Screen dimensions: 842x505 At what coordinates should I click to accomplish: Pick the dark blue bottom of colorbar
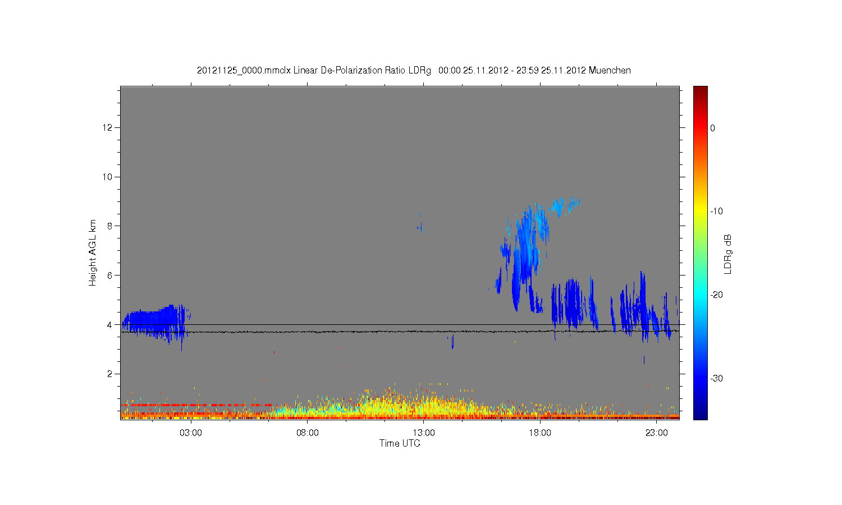[x=701, y=414]
